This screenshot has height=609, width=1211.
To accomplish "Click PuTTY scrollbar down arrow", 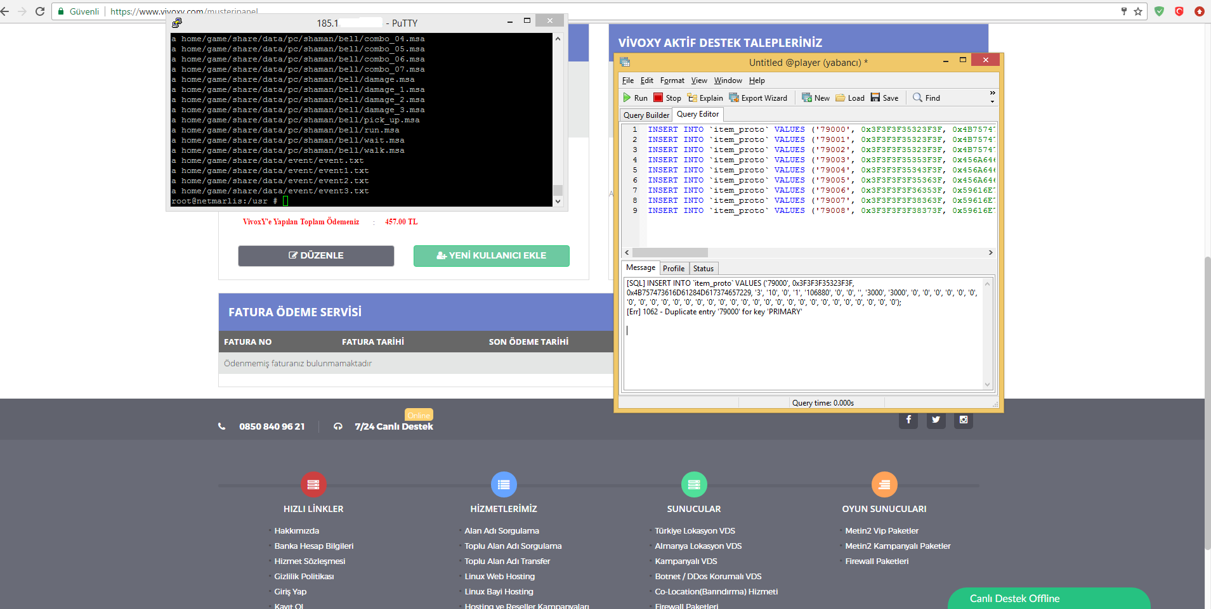I will pyautogui.click(x=558, y=201).
